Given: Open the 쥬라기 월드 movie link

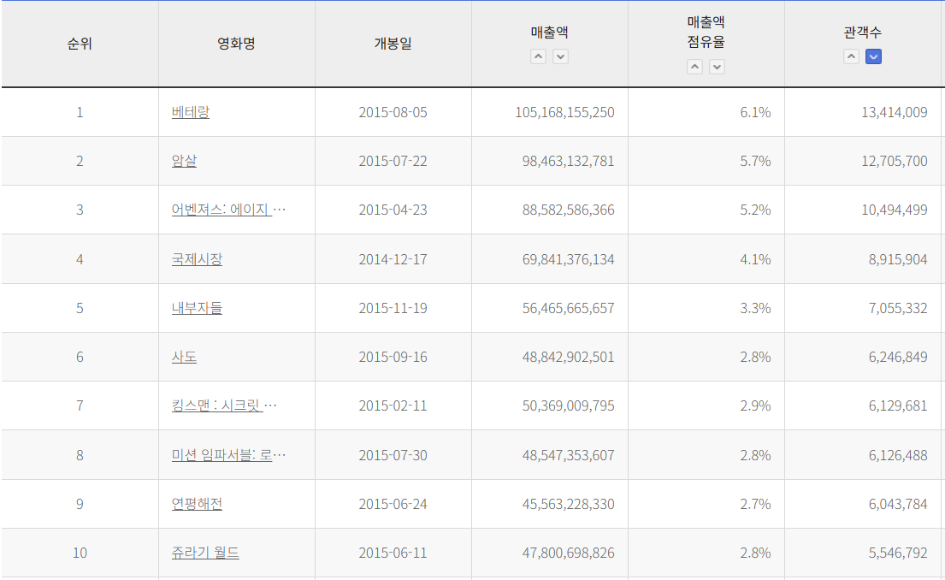Looking at the screenshot, I should 205,553.
